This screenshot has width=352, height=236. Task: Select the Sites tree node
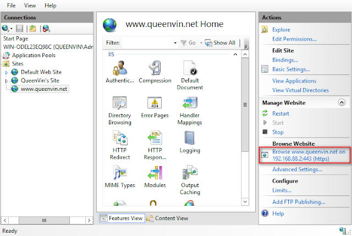(13, 64)
